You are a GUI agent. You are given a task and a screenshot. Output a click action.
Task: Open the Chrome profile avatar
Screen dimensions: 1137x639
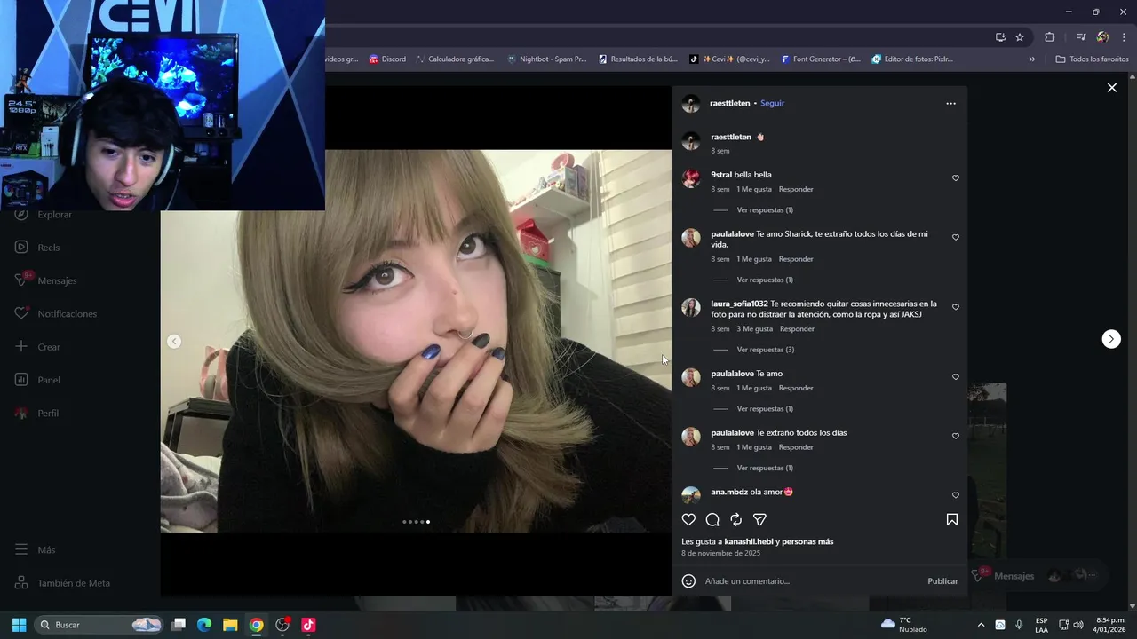[x=1102, y=37]
